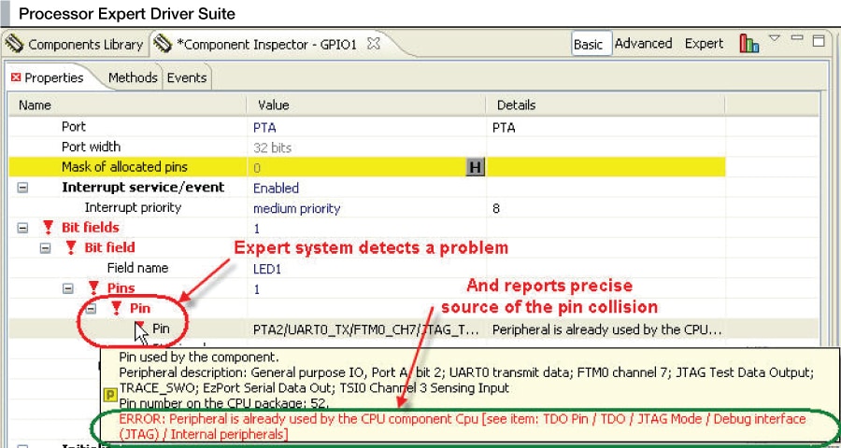Image resolution: width=841 pixels, height=448 pixels.
Task: Click the bar chart icon in the toolbar
Action: pos(748,44)
